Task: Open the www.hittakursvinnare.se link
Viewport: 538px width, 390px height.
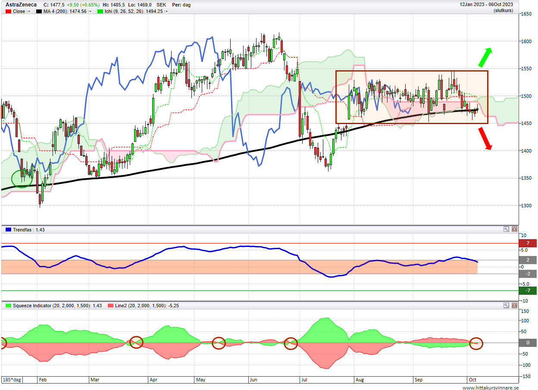Action: point(491,387)
